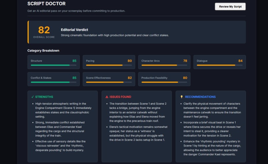This screenshot has height=164, width=268.
Task: Click the 'Elena's tactical motivation' issue bullet
Action: click(138, 133)
